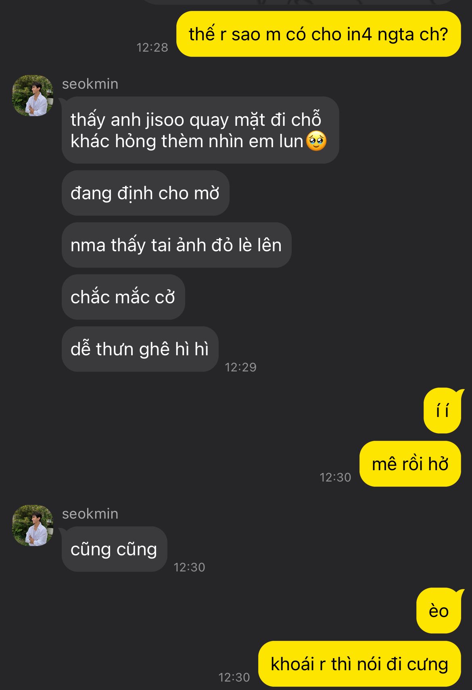Tap the crying emoji in jisoo message
Screen dimensions: 472x690
316,141
